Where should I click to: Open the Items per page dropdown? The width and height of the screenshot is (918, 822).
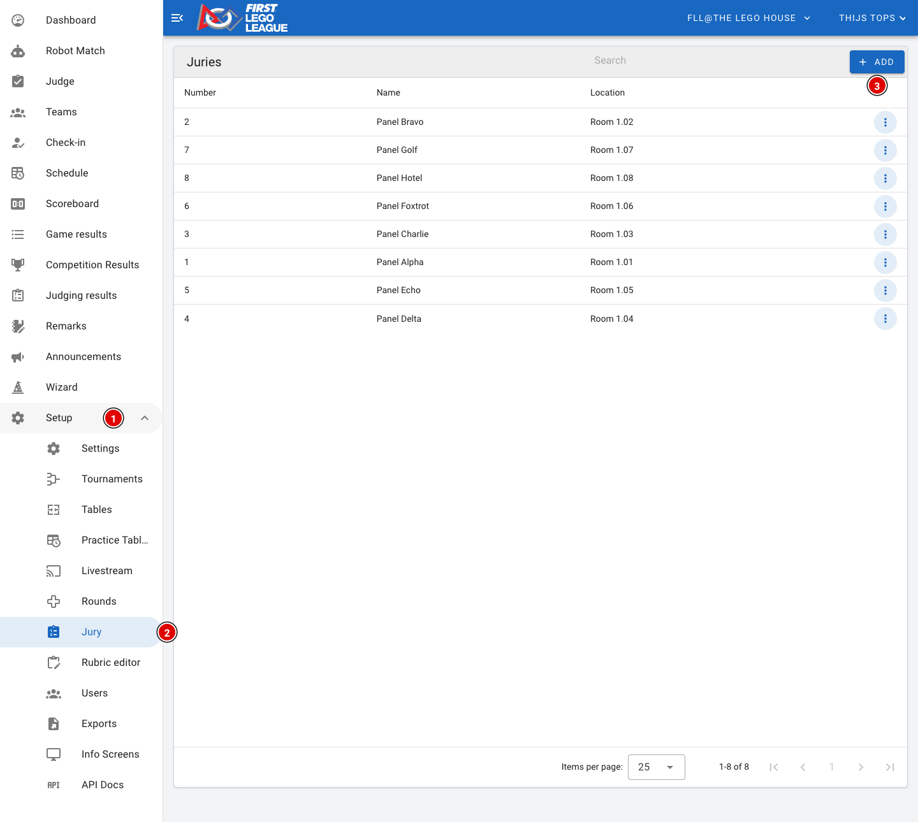pyautogui.click(x=656, y=767)
